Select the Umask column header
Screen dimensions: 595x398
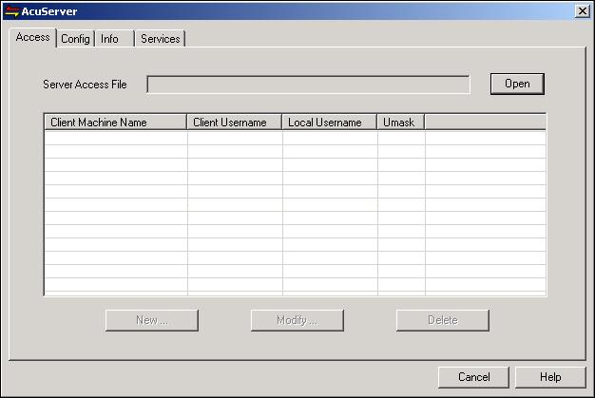point(400,123)
